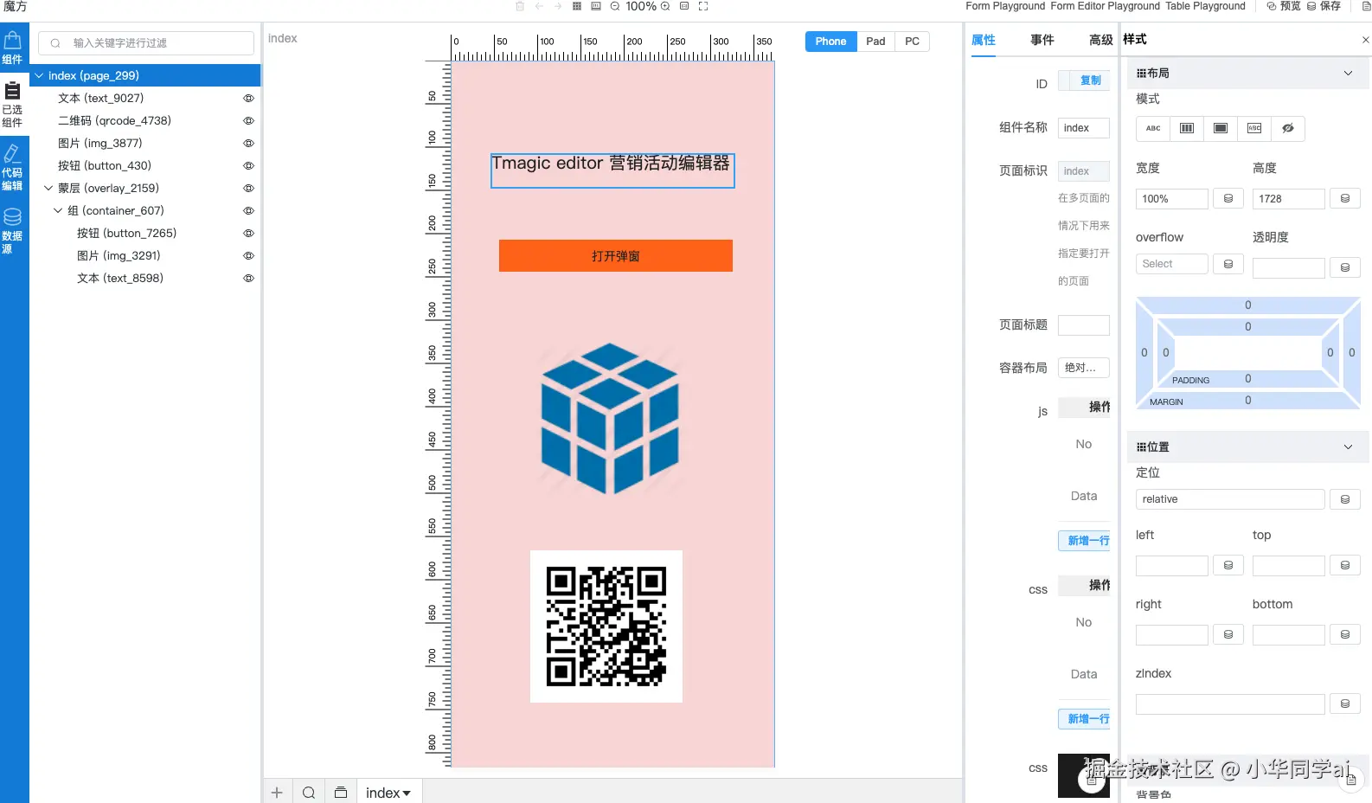Collapse the index (page_299) tree node
This screenshot has height=803, width=1372.
click(x=39, y=76)
